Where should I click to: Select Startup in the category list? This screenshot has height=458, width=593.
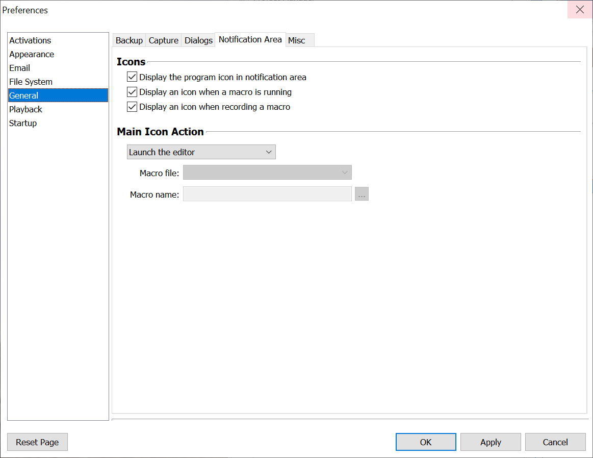point(23,123)
